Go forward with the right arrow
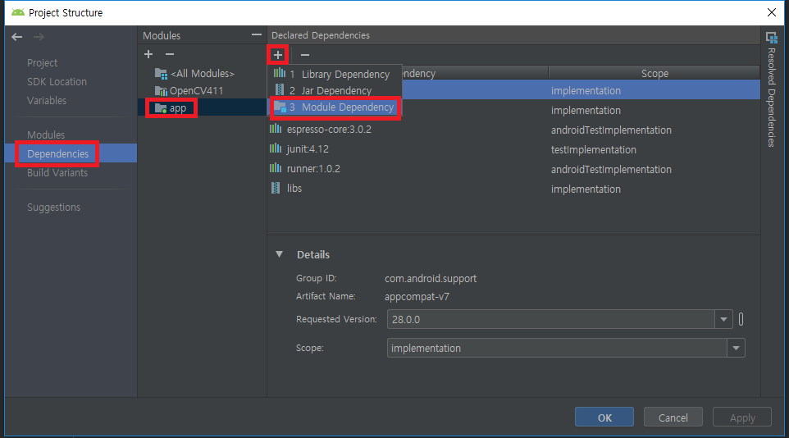 coord(39,37)
